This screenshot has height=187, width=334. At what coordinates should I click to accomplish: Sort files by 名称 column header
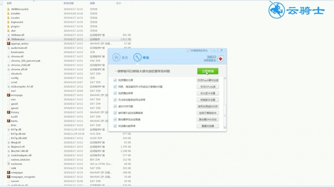9,3
